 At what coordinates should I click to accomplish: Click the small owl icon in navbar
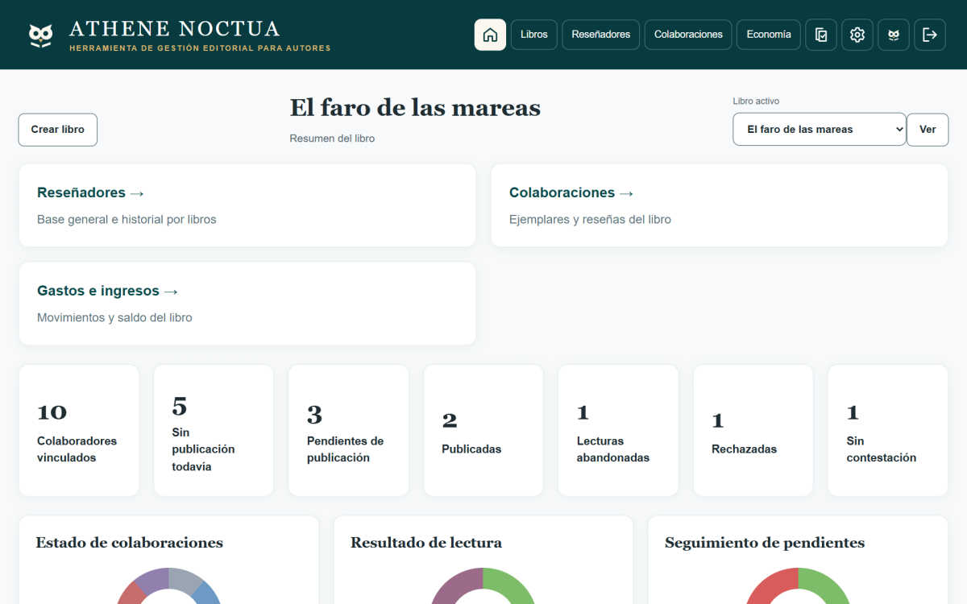894,35
